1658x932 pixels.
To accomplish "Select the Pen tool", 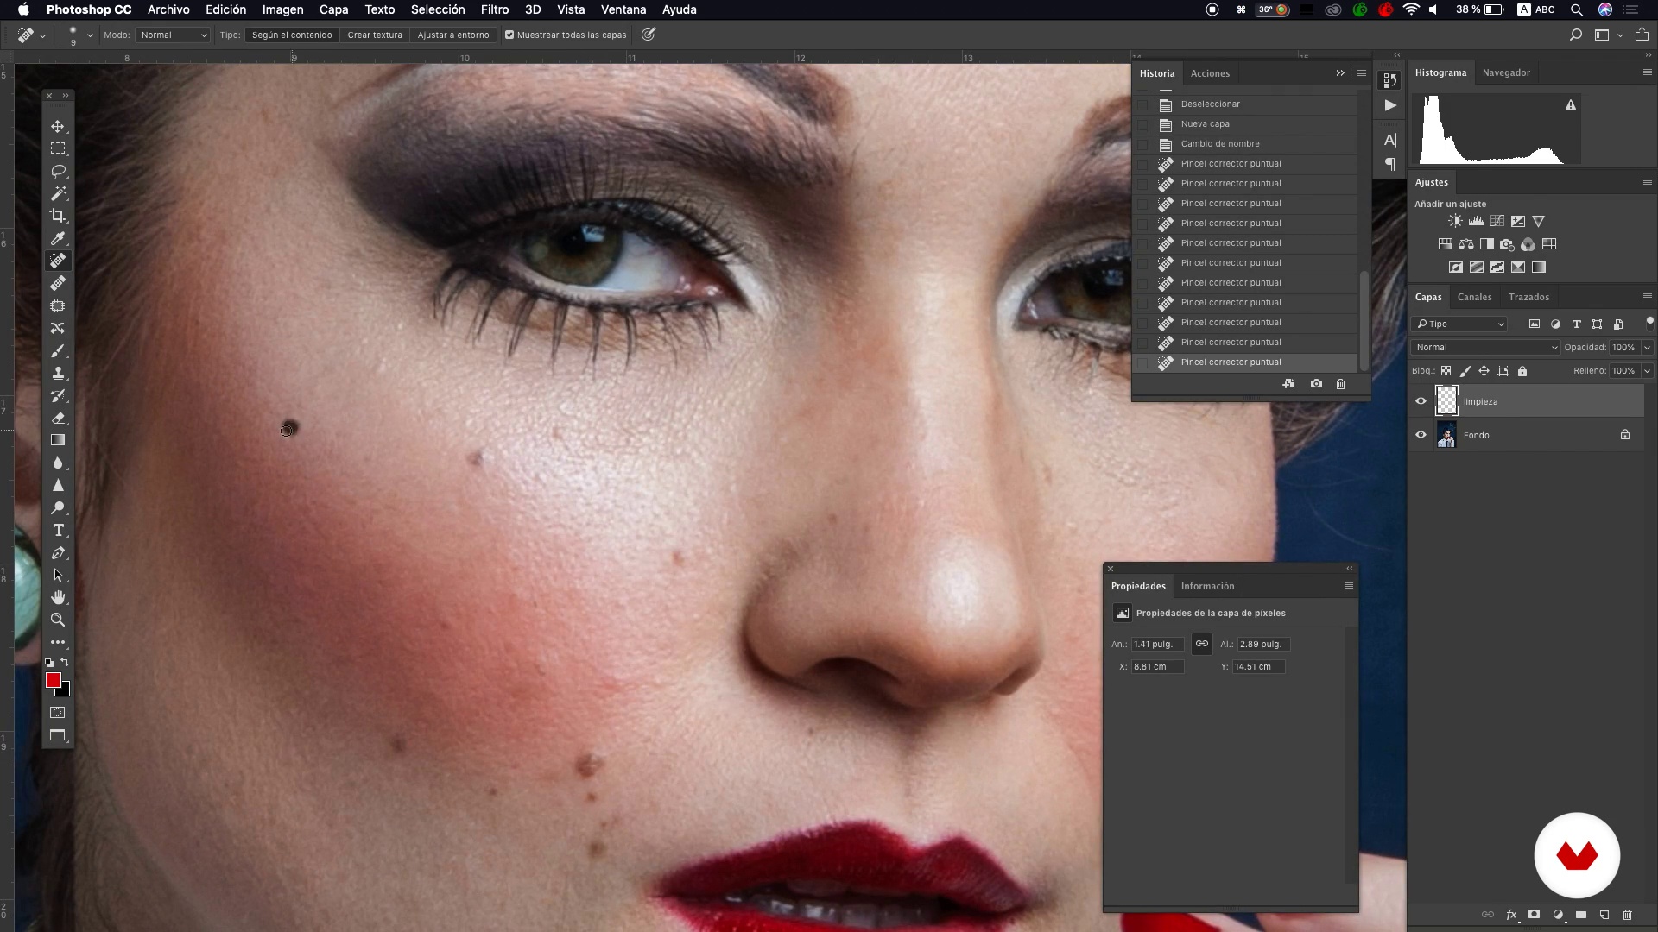I will coord(58,552).
